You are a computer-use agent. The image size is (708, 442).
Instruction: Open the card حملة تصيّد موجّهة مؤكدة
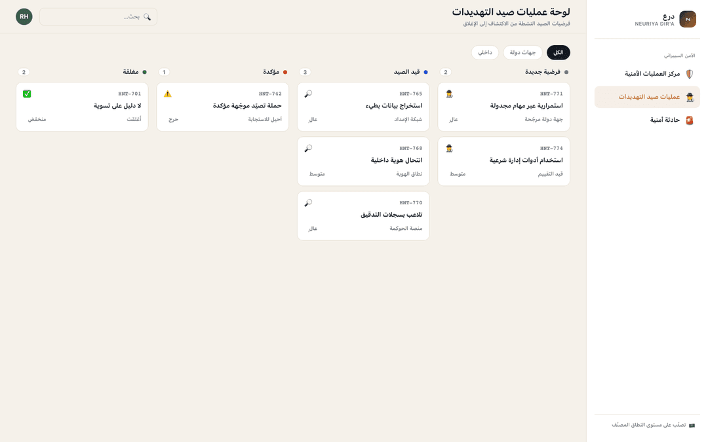[x=223, y=107]
